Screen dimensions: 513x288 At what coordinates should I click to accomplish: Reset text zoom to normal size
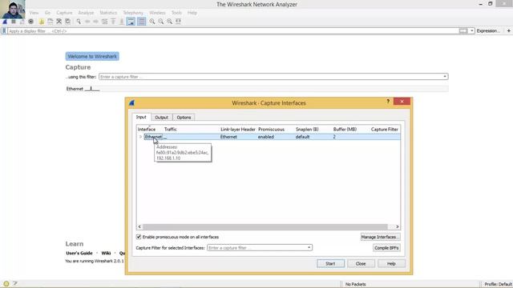(x=169, y=22)
